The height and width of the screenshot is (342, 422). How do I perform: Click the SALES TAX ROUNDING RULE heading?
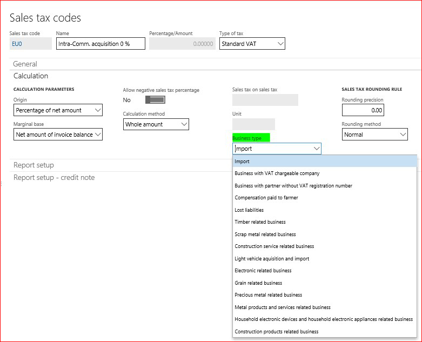372,89
